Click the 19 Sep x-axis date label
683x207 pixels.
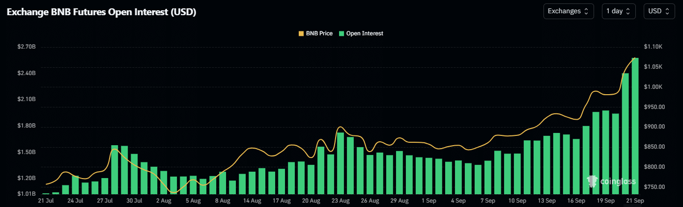click(605, 201)
